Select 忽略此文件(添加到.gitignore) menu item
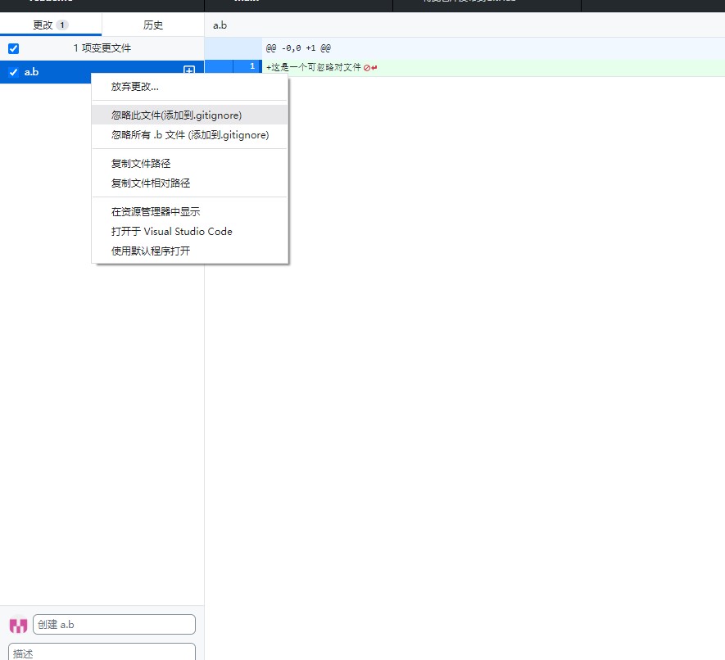 [x=176, y=115]
